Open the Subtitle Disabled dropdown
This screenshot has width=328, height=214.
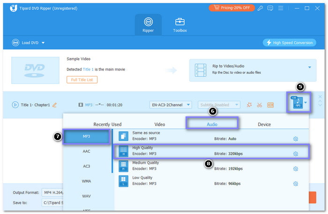point(219,105)
